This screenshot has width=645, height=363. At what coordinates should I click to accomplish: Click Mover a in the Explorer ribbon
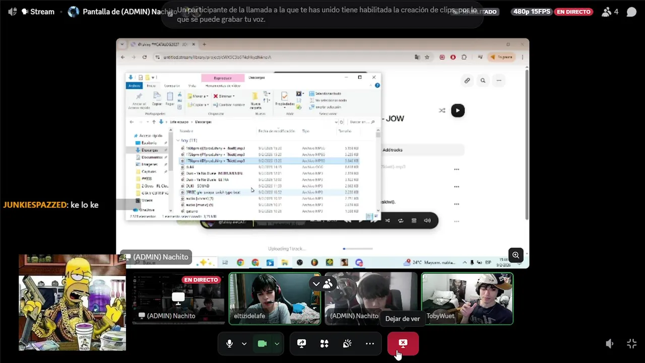point(198,96)
